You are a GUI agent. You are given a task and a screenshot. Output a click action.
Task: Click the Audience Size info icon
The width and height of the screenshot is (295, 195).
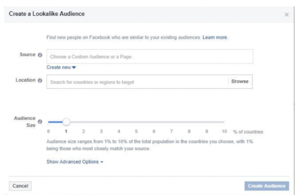40,122
